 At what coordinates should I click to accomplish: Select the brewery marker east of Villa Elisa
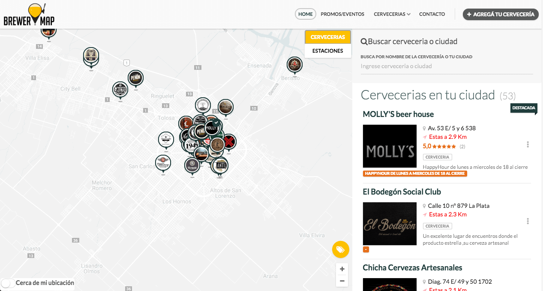pos(91,56)
